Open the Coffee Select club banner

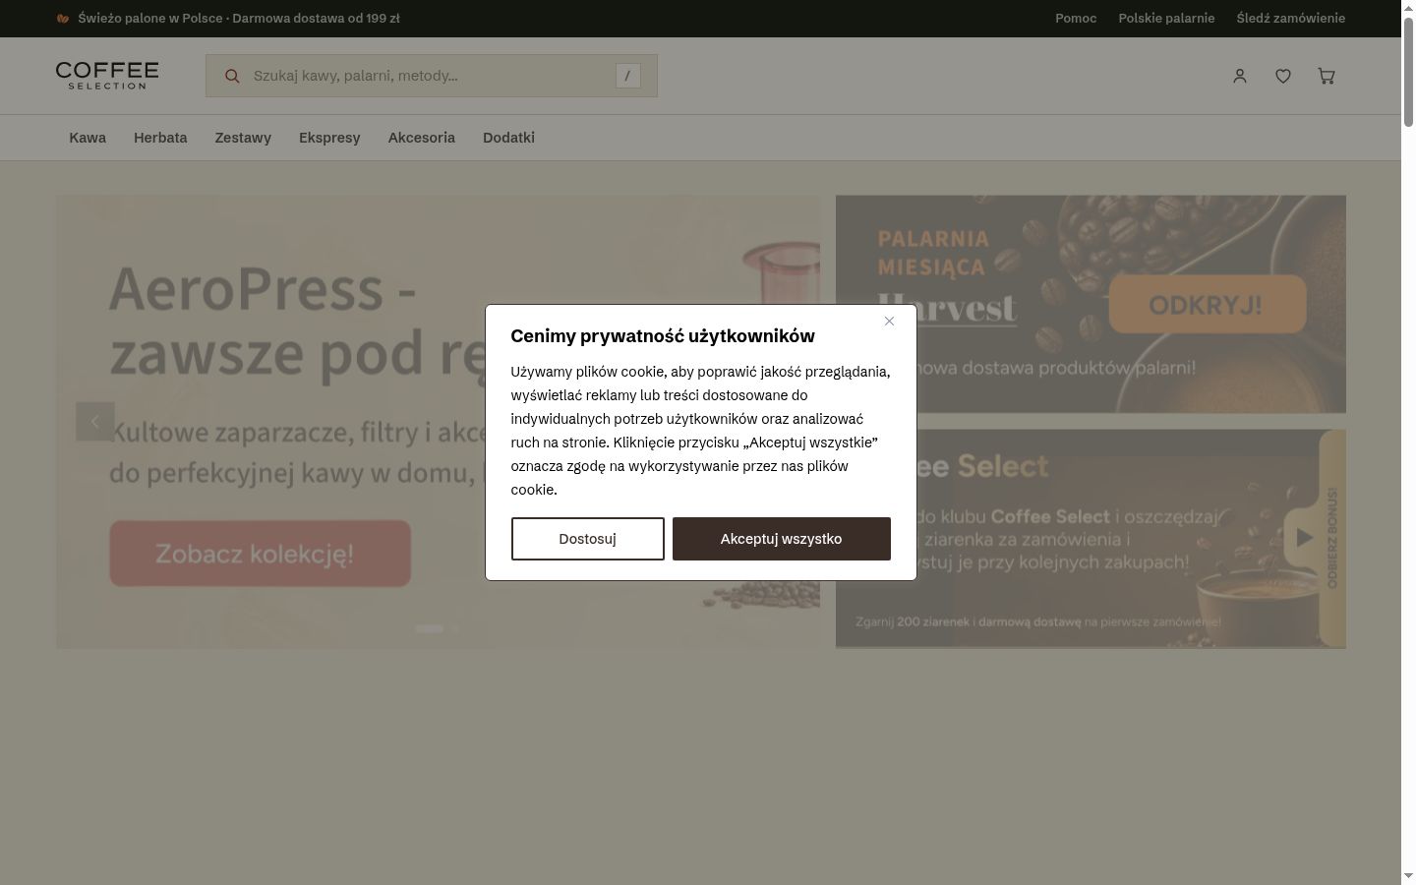click(1091, 539)
